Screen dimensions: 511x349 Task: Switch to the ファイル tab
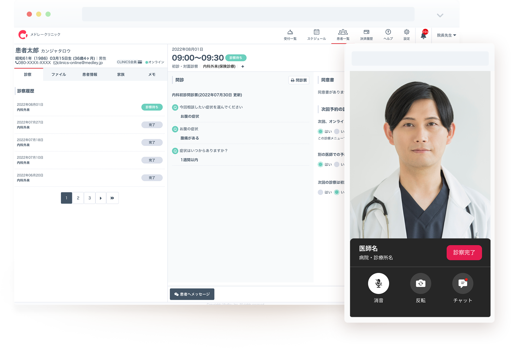(59, 74)
